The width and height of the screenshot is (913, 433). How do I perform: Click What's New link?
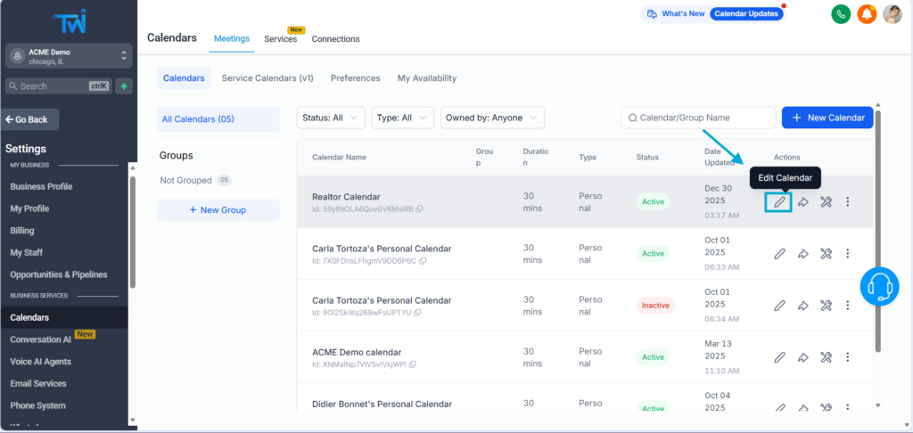[677, 14]
